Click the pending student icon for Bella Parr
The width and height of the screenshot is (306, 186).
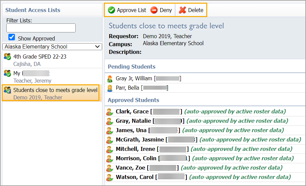pyautogui.click(x=110, y=88)
